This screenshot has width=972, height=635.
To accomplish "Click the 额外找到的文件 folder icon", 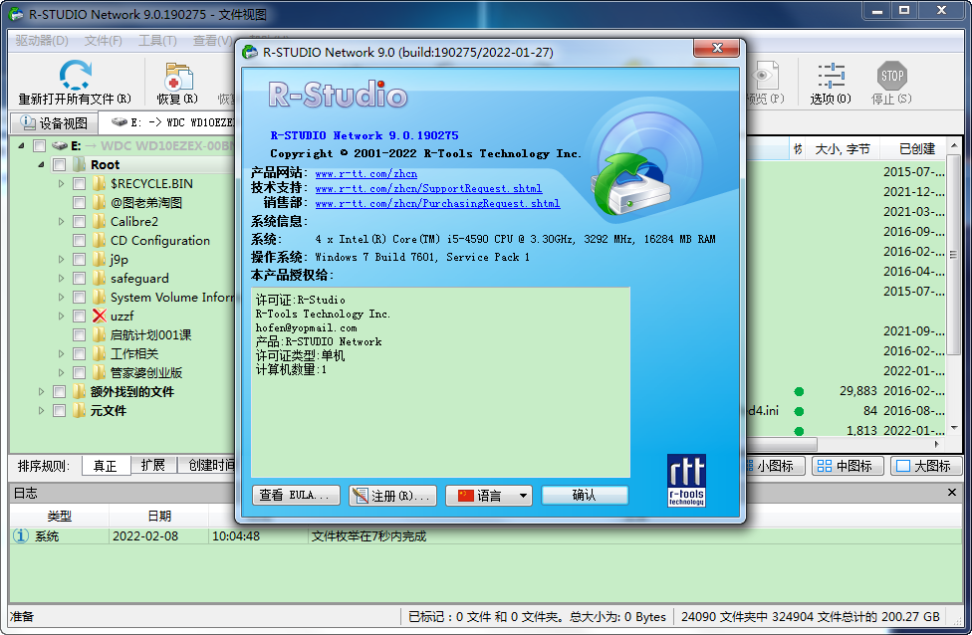I will (x=79, y=391).
